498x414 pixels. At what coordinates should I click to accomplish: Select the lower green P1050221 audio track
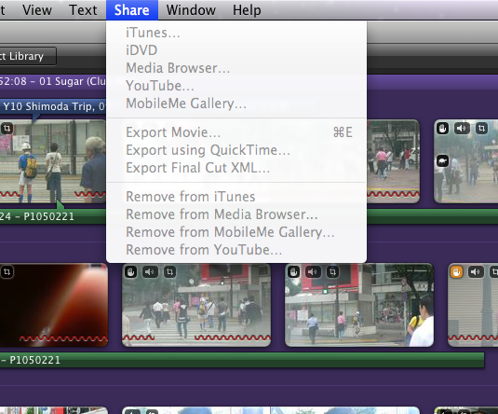pyautogui.click(x=242, y=360)
